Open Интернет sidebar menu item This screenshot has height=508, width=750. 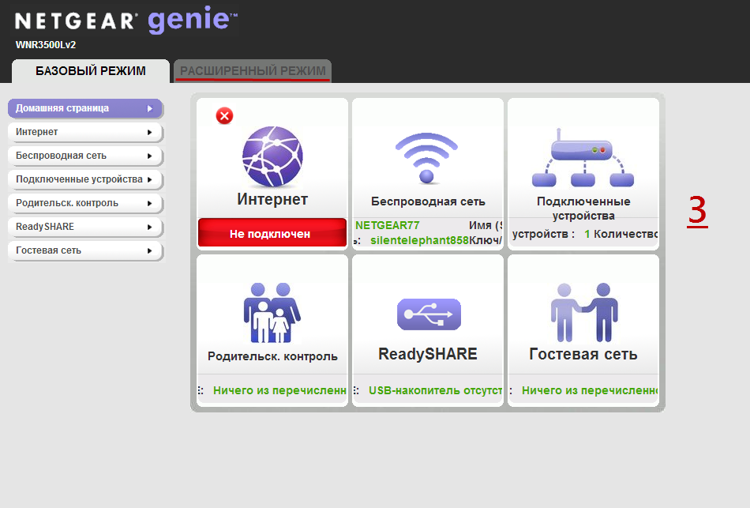85,132
